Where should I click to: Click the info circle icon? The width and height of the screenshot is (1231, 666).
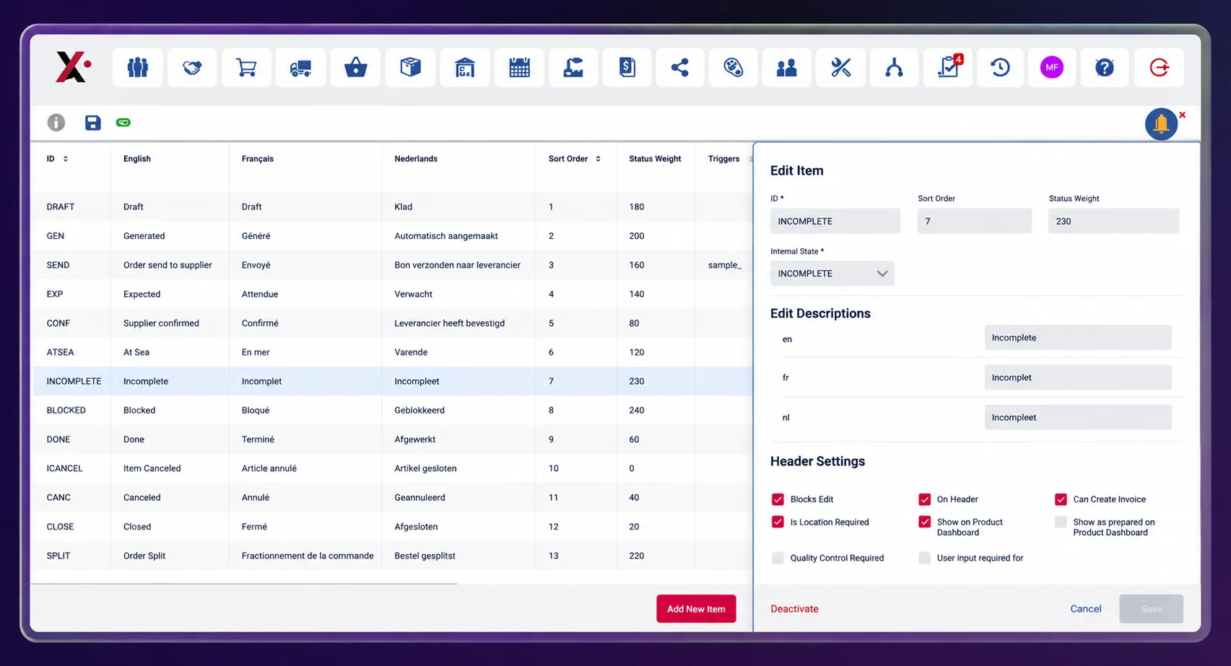point(56,123)
